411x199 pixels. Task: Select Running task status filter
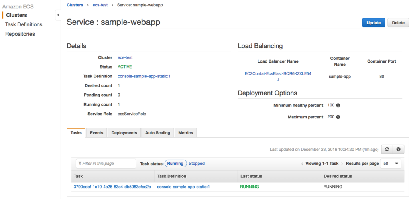175,164
